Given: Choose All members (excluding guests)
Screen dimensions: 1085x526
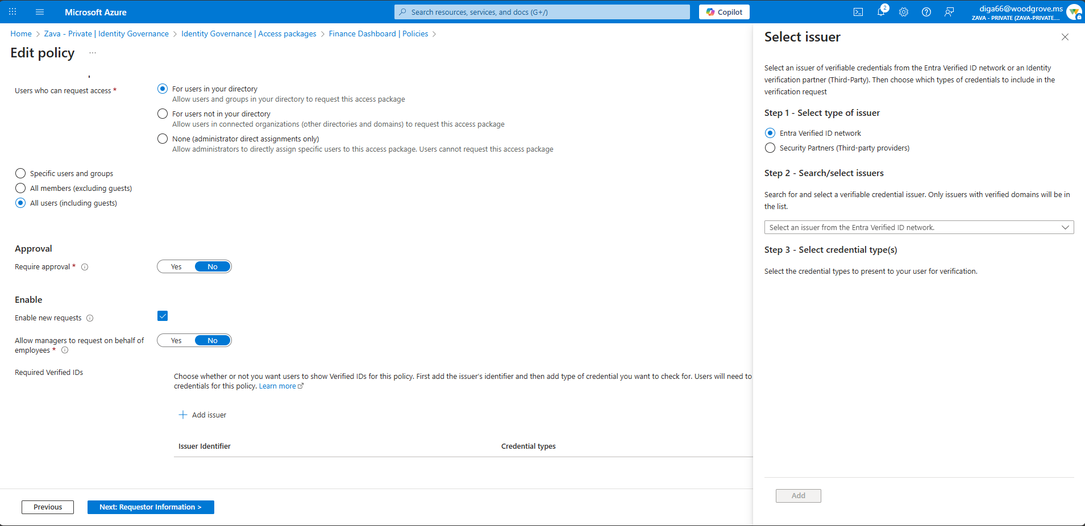Looking at the screenshot, I should tap(20, 188).
